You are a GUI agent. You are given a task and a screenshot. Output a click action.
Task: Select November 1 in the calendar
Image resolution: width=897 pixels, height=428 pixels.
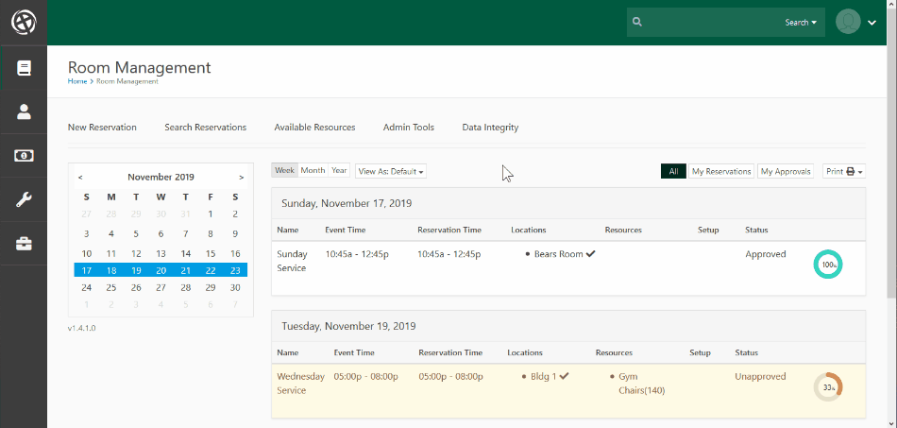[x=211, y=214]
